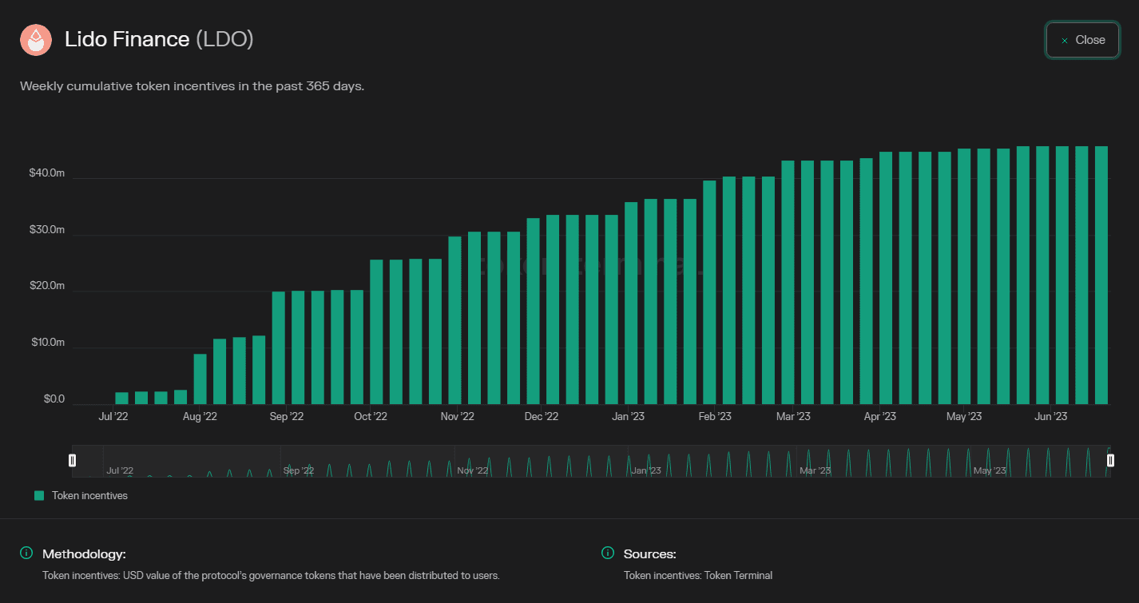Click the Methodology info icon
The width and height of the screenshot is (1139, 603).
coord(26,553)
